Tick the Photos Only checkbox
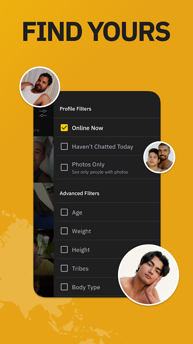This screenshot has height=344, width=193. (64, 168)
